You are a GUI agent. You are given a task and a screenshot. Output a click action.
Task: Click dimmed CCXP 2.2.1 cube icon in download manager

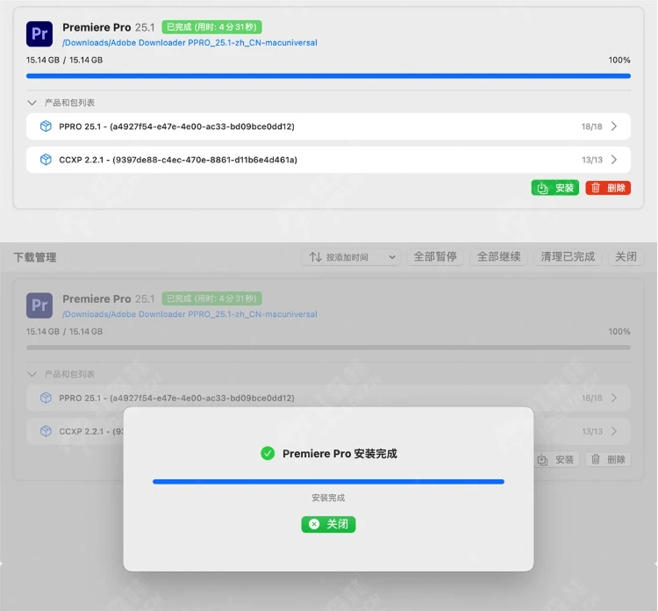click(46, 431)
